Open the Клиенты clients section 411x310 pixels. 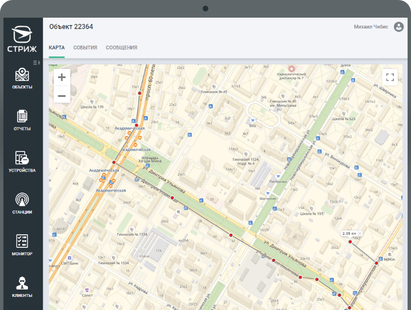[x=22, y=287]
